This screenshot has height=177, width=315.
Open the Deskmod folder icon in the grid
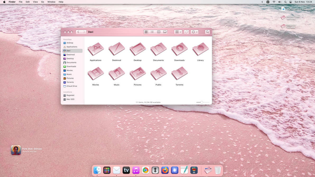click(117, 49)
